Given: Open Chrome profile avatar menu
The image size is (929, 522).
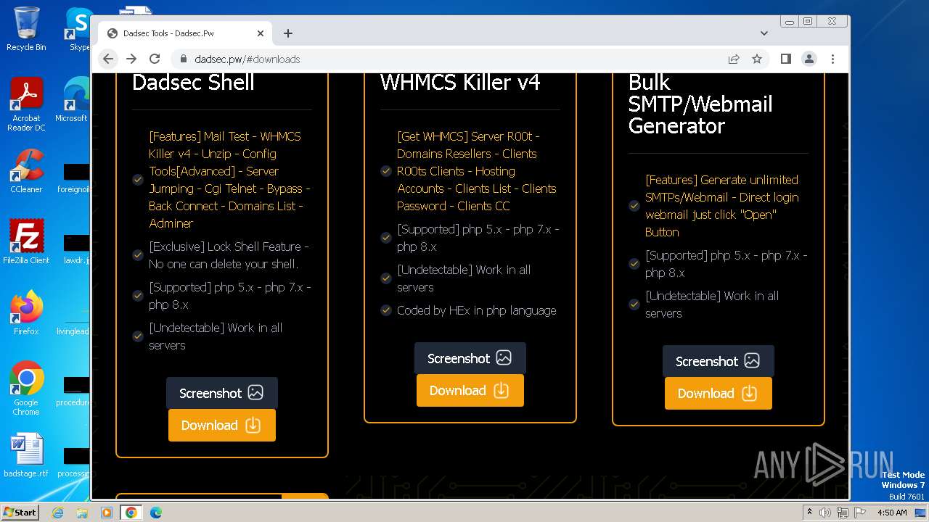Looking at the screenshot, I should (809, 59).
